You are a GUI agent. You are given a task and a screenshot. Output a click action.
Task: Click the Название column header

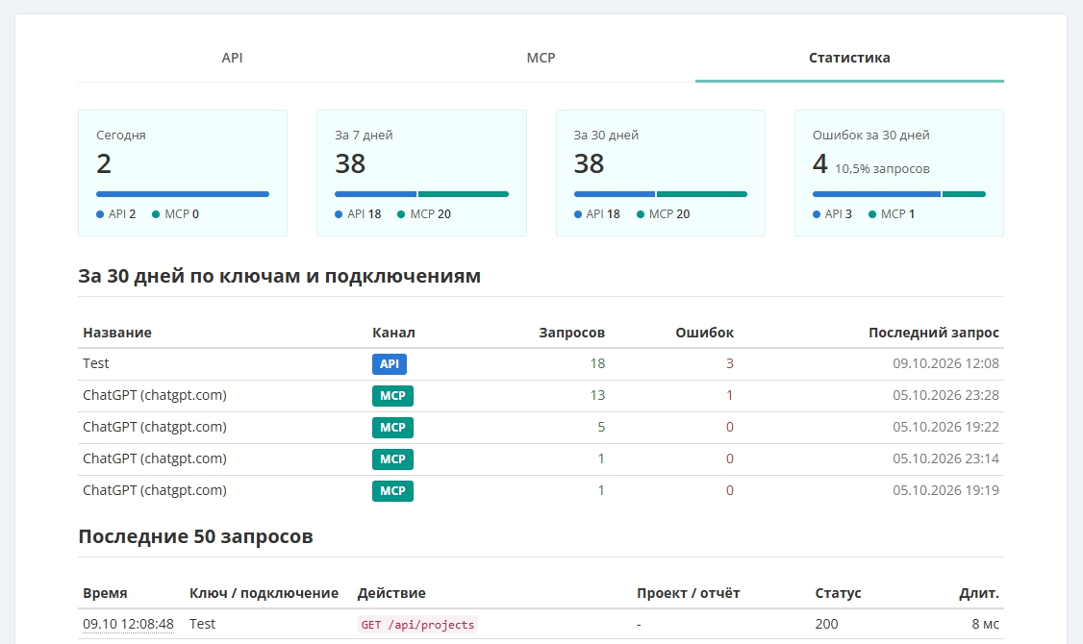[117, 333]
